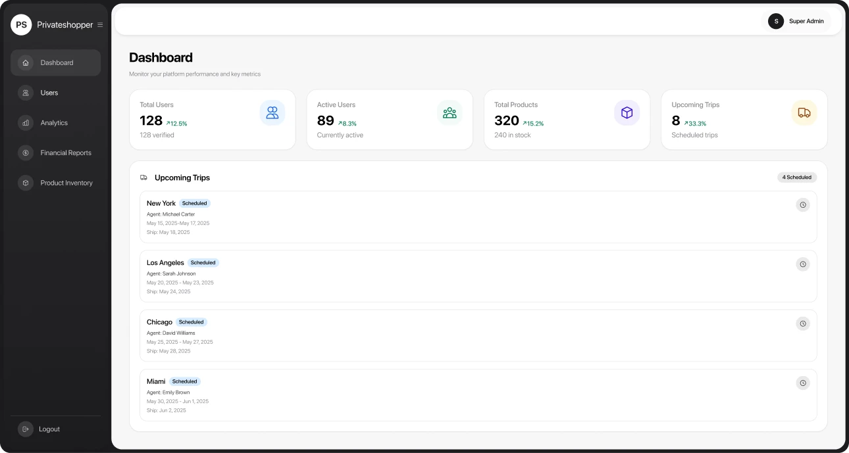The image size is (849, 453).
Task: Click 'Ship: May 28, 2025' text
Action: pyautogui.click(x=168, y=351)
